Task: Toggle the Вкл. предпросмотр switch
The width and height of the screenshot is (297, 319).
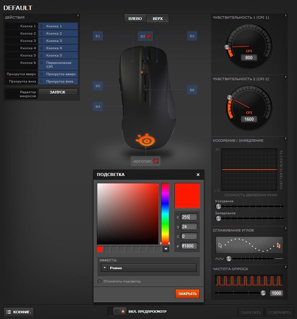Action: (117, 311)
